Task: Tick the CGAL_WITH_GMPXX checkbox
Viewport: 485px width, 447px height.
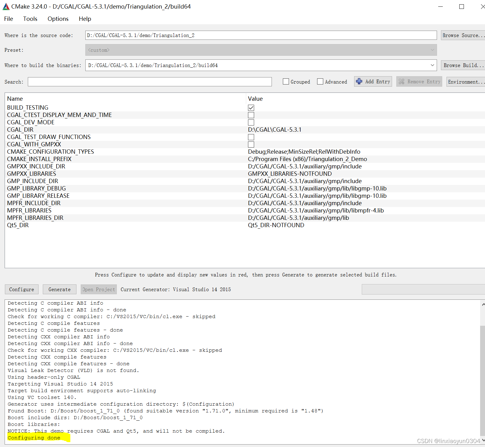Action: pyautogui.click(x=251, y=145)
